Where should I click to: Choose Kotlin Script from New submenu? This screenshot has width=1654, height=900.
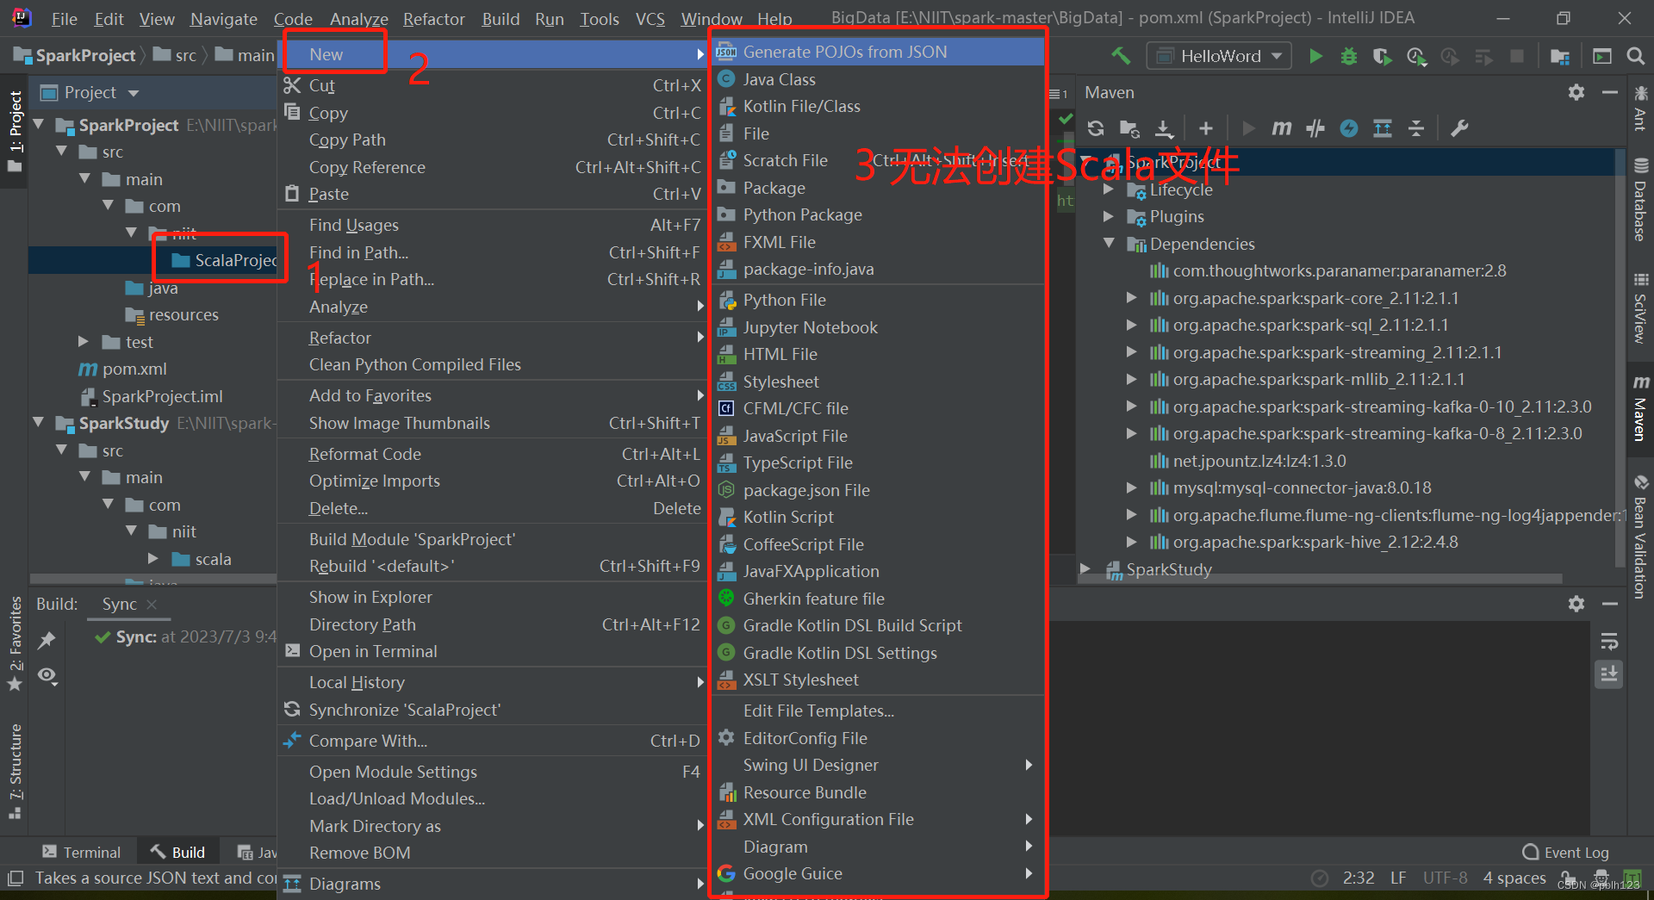(877, 517)
